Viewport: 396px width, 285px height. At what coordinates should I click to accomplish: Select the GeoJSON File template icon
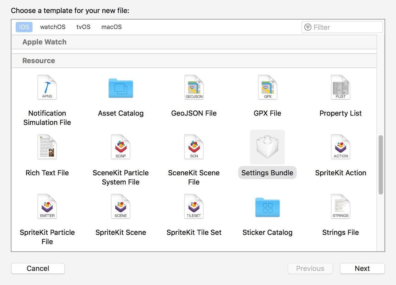[x=194, y=87]
